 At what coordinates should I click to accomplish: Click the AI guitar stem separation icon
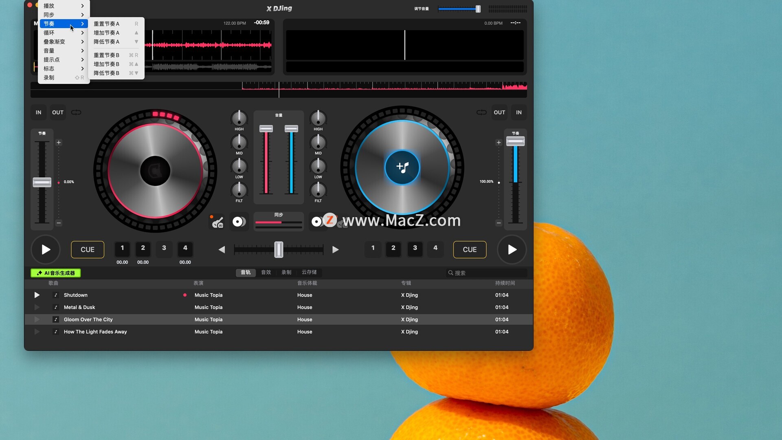point(217,222)
